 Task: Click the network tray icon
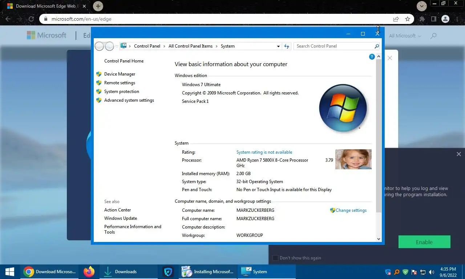(423, 272)
